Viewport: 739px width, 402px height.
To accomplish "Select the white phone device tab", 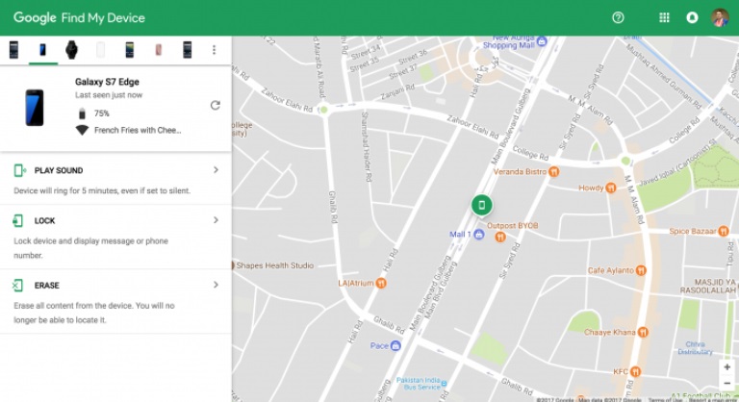I will coord(100,49).
